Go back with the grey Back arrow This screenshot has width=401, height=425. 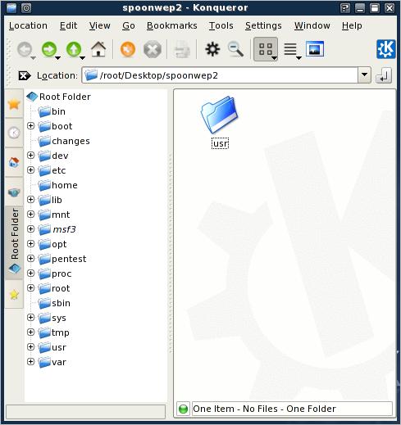pos(25,49)
